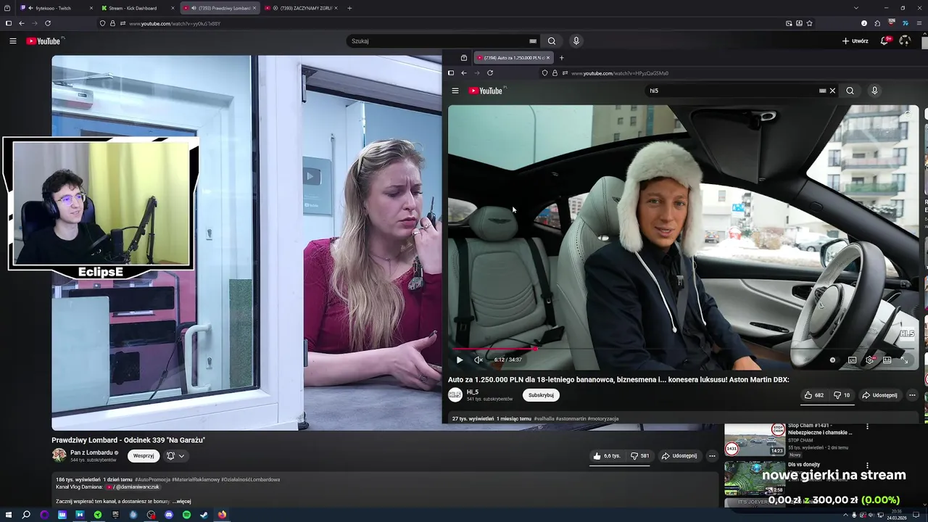This screenshot has height=522, width=928.
Task: Voice search in the front YouTube window
Action: tap(874, 91)
